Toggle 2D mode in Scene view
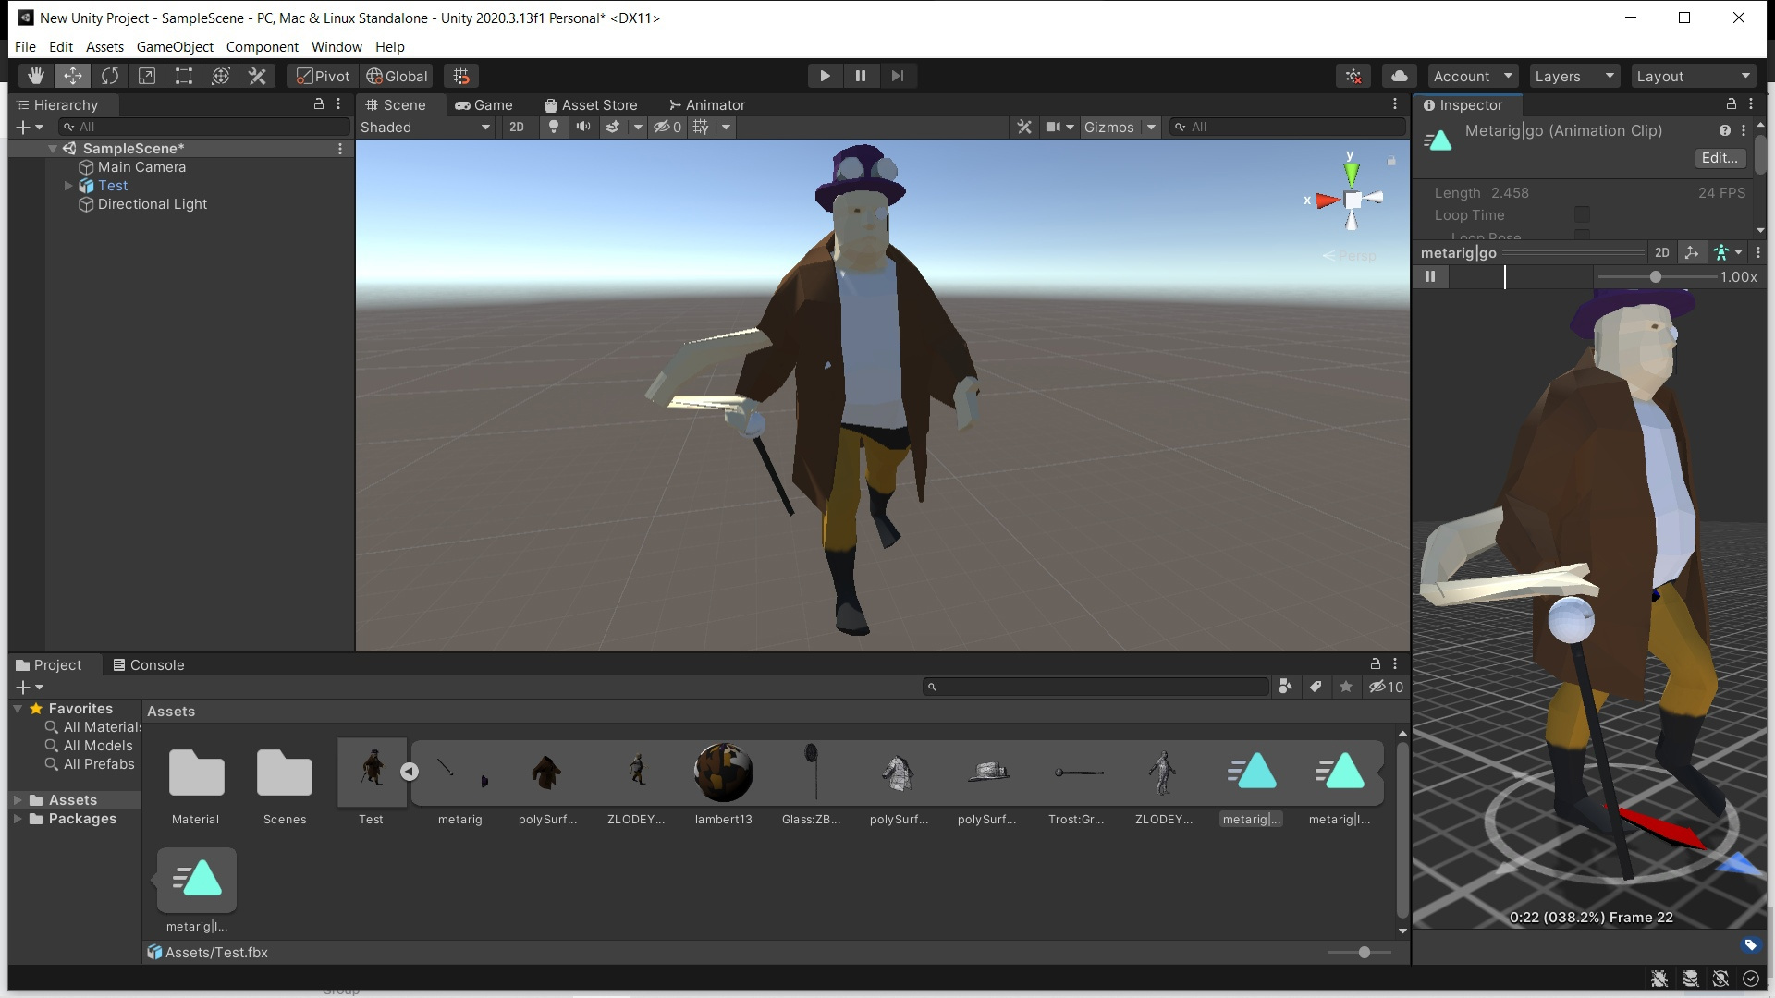1775x998 pixels. [x=517, y=127]
